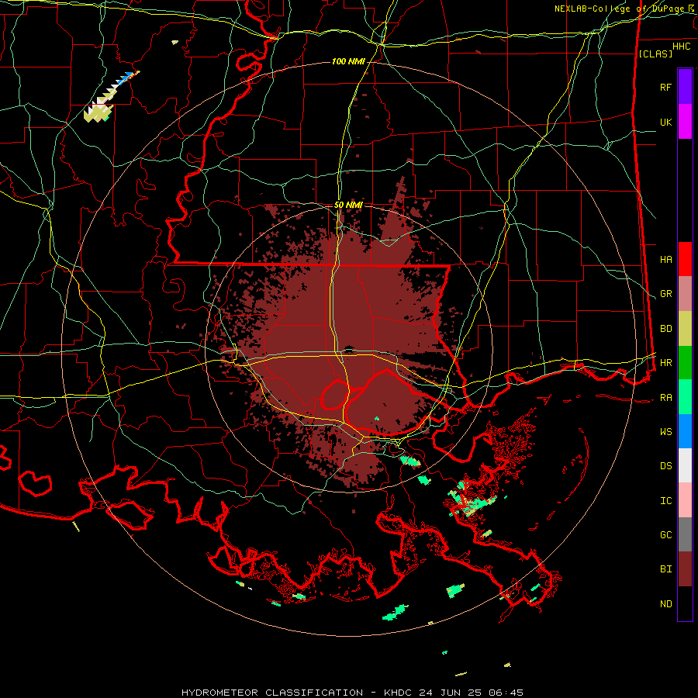Click the 100 NMI range ring label
698x698 pixels.
[x=348, y=61]
